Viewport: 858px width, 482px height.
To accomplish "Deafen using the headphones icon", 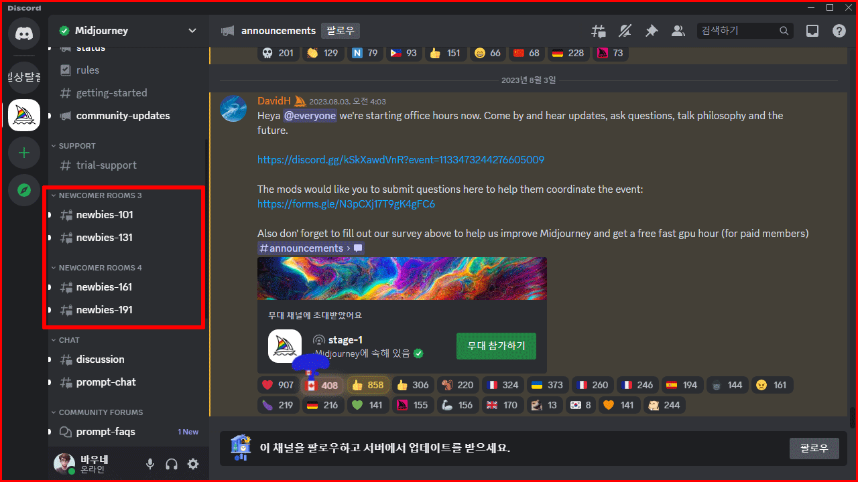I will [x=172, y=464].
